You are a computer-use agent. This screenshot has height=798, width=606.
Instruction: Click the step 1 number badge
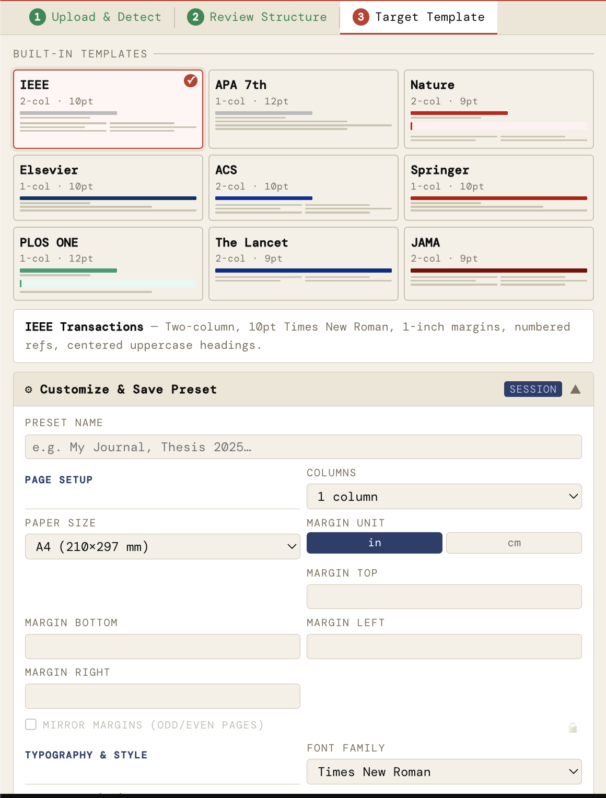coord(37,17)
